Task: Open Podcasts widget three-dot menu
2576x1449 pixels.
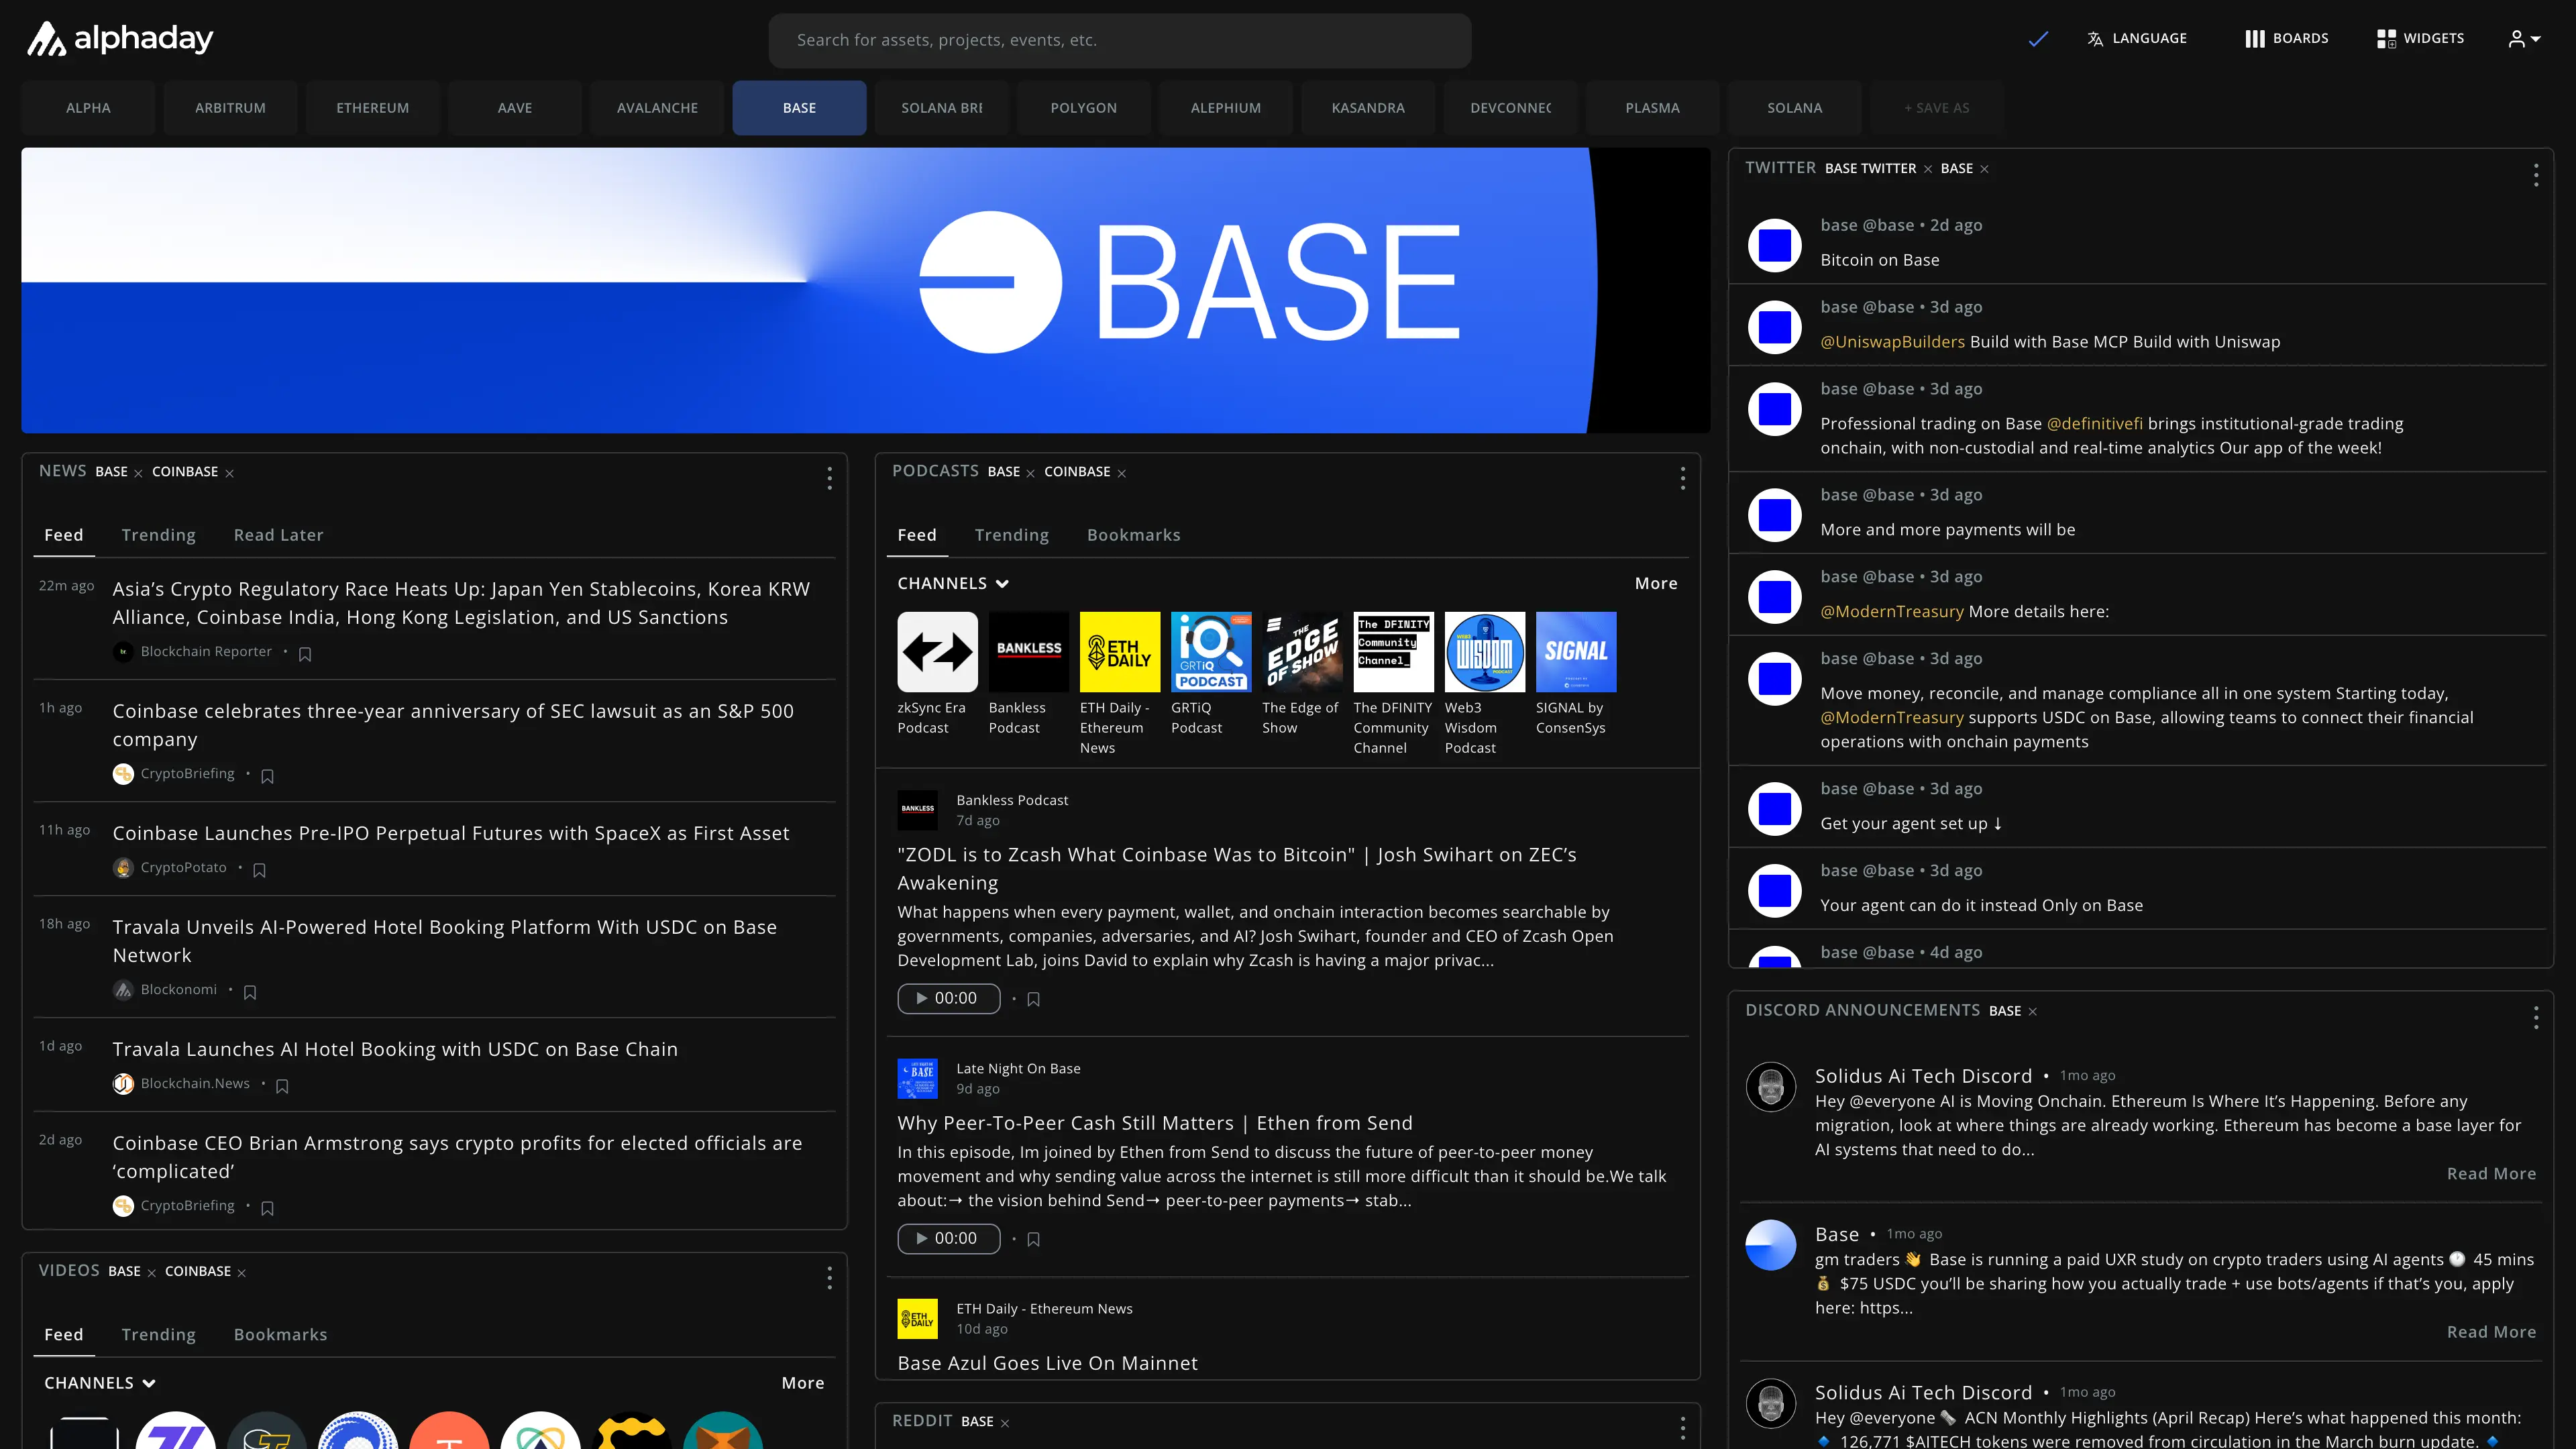Action: [1682, 478]
